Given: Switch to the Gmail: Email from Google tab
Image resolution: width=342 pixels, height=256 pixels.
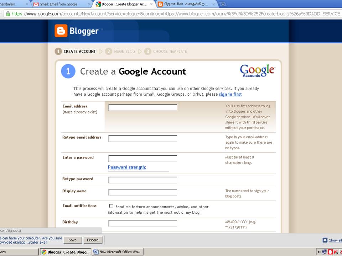Looking at the screenshot, I should pyautogui.click(x=62, y=4).
